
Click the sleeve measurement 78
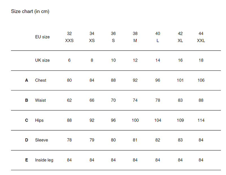(x=69, y=140)
